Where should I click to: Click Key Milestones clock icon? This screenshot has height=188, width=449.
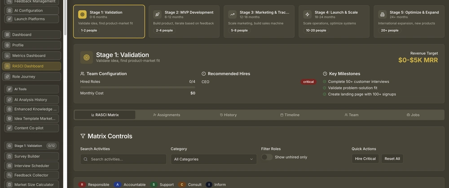325,74
